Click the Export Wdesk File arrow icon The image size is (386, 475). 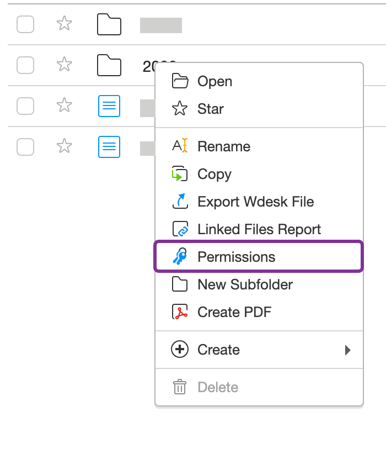[x=180, y=202]
